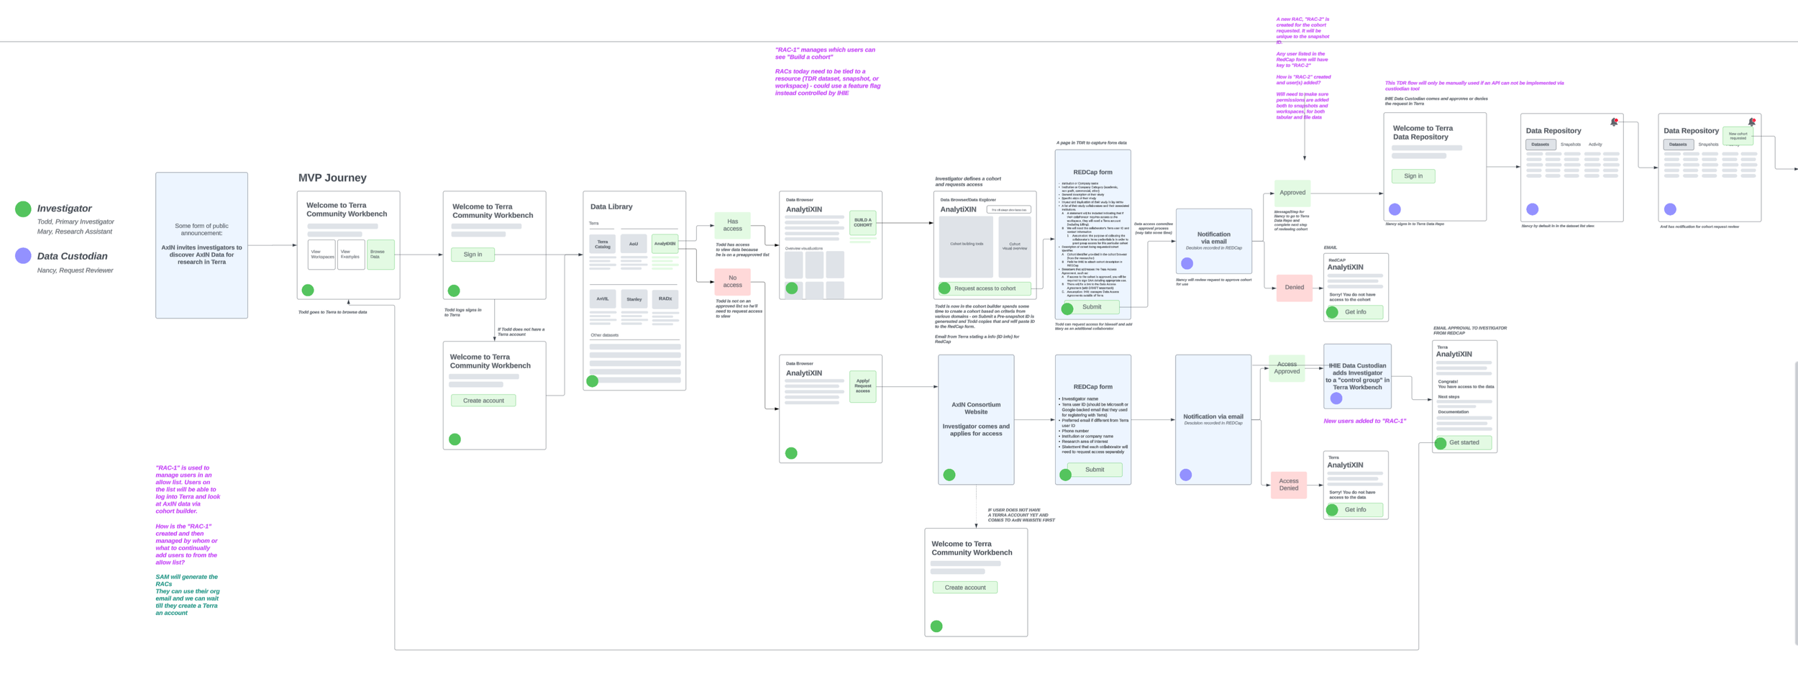Click 'Other datasets' label in Data Library
Screen dimensions: 1798x694
tap(604, 335)
